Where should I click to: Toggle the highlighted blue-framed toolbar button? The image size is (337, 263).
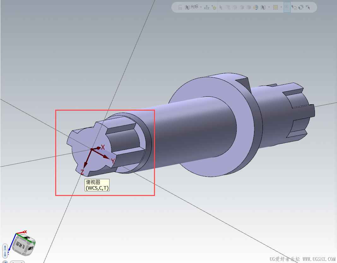coord(287,7)
